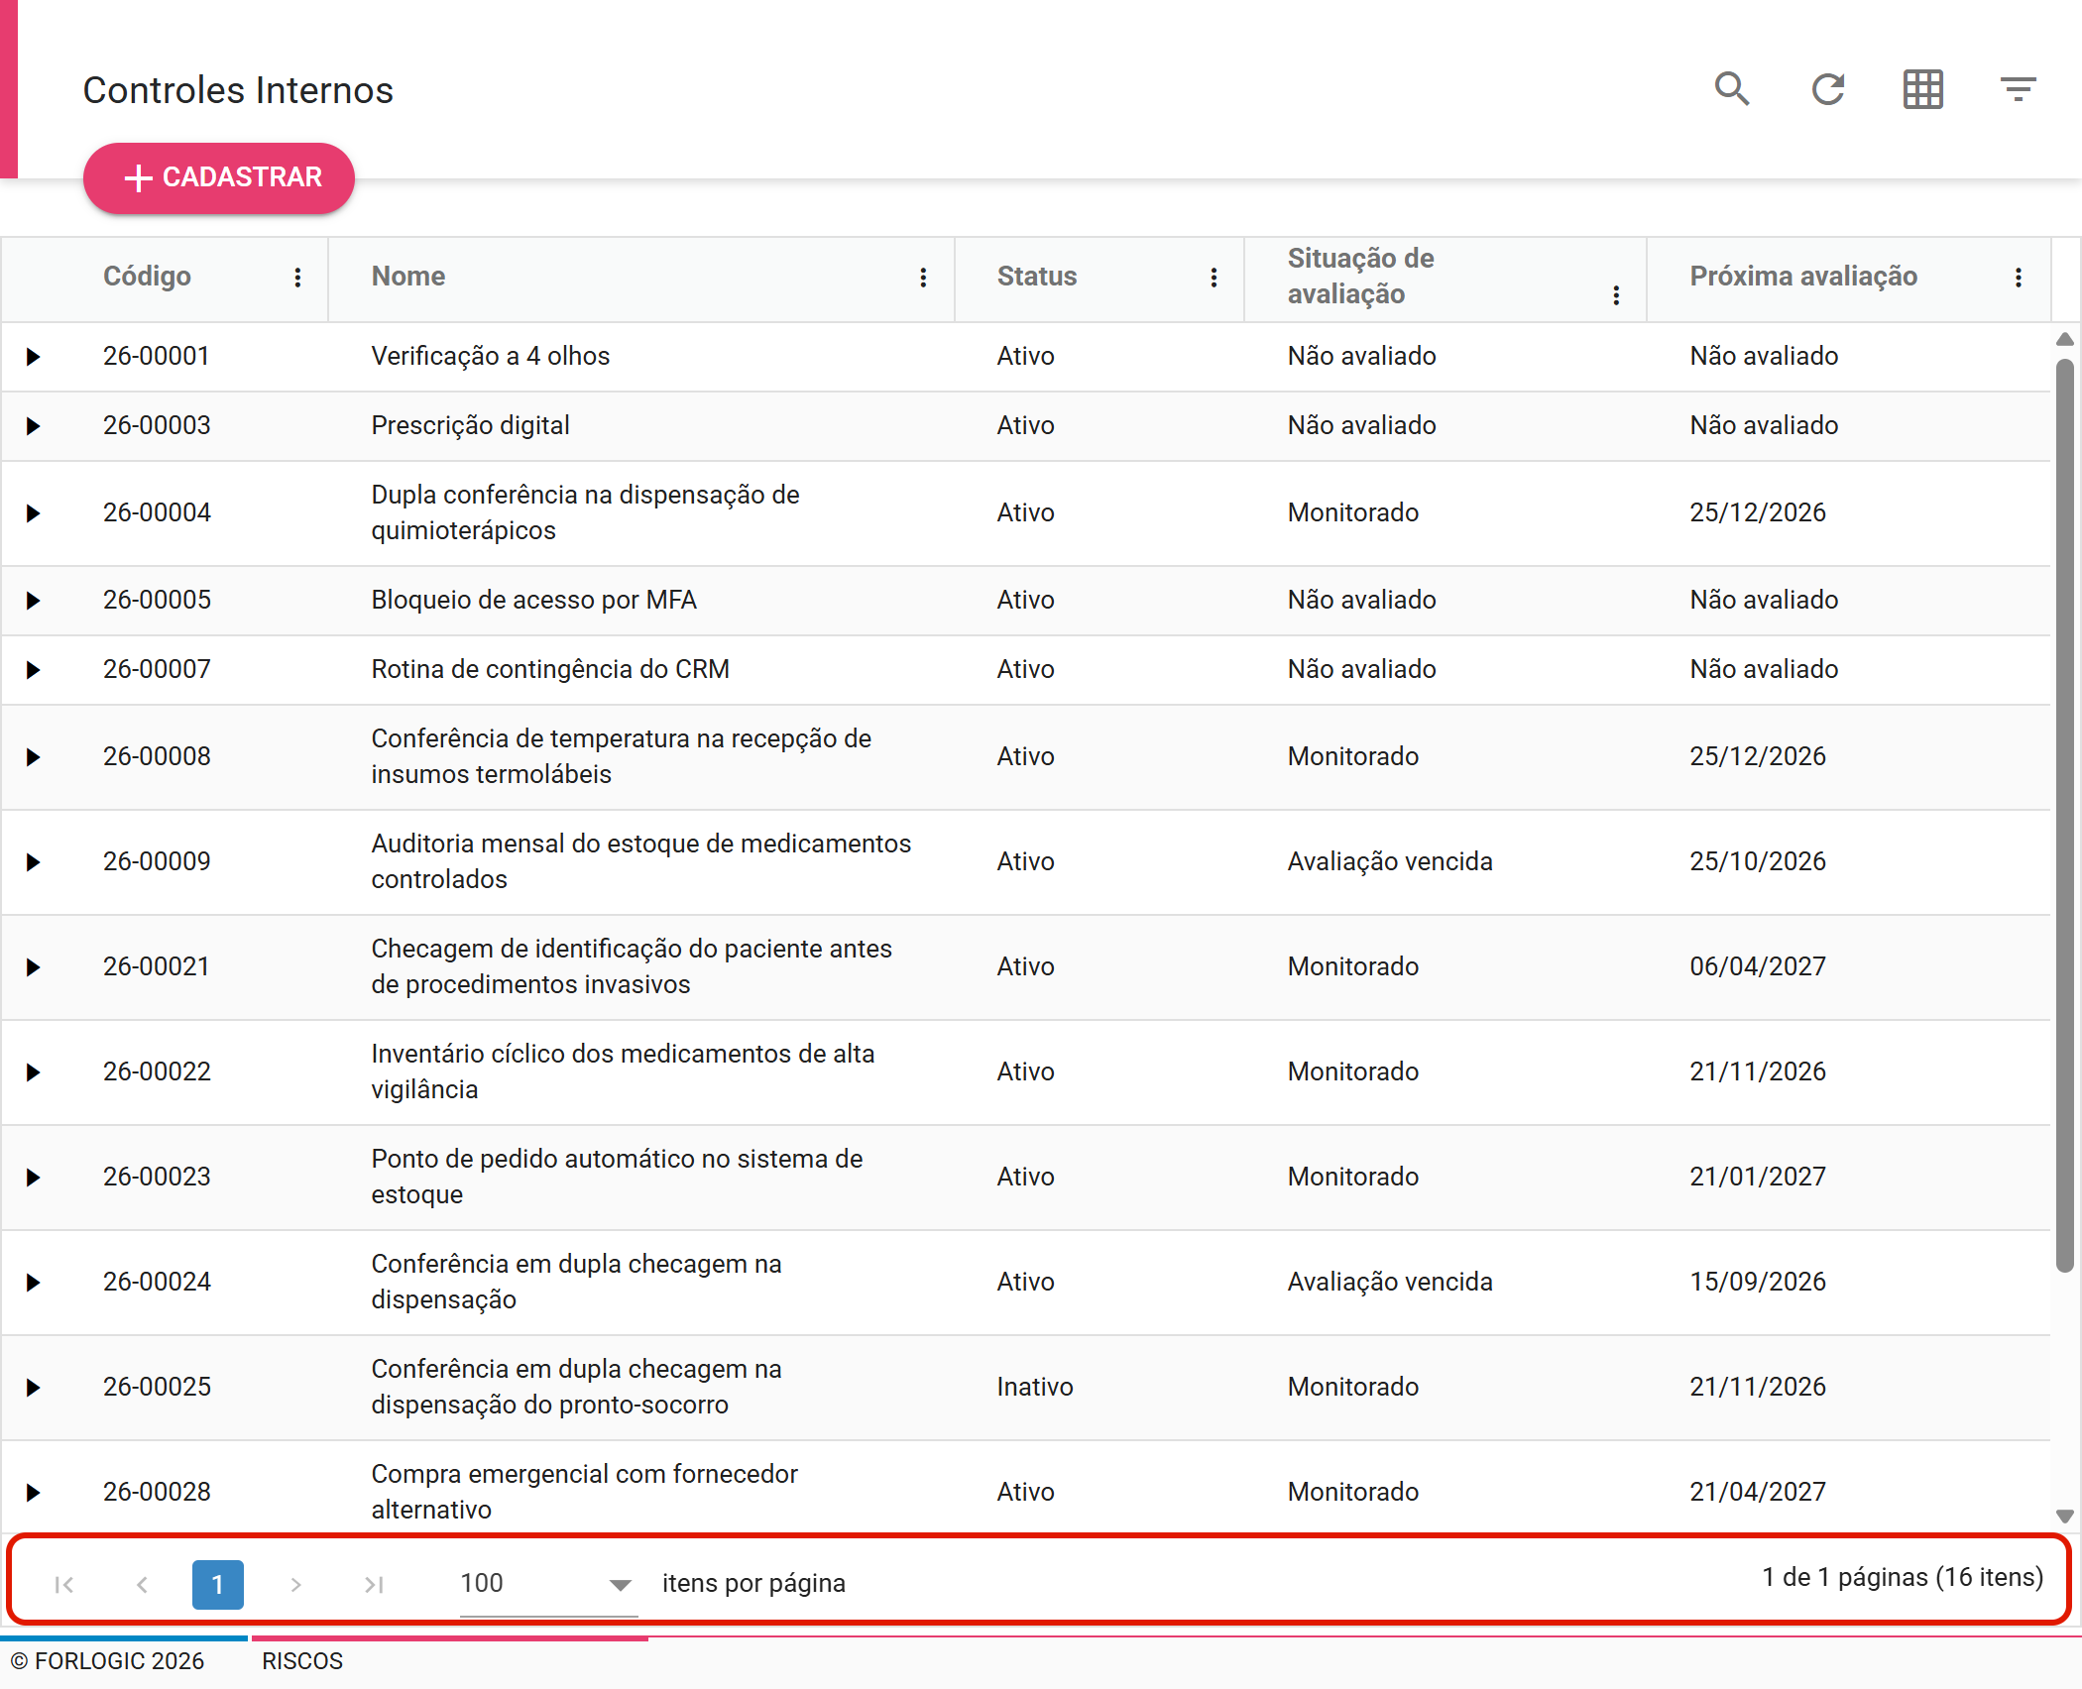This screenshot has width=2082, height=1689.
Task: Open Próxima avaliação column menu
Action: (2018, 278)
